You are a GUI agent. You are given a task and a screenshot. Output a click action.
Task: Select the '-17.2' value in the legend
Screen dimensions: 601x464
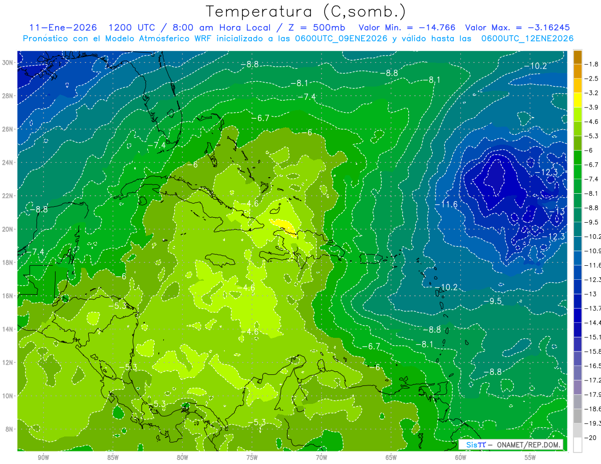(593, 380)
